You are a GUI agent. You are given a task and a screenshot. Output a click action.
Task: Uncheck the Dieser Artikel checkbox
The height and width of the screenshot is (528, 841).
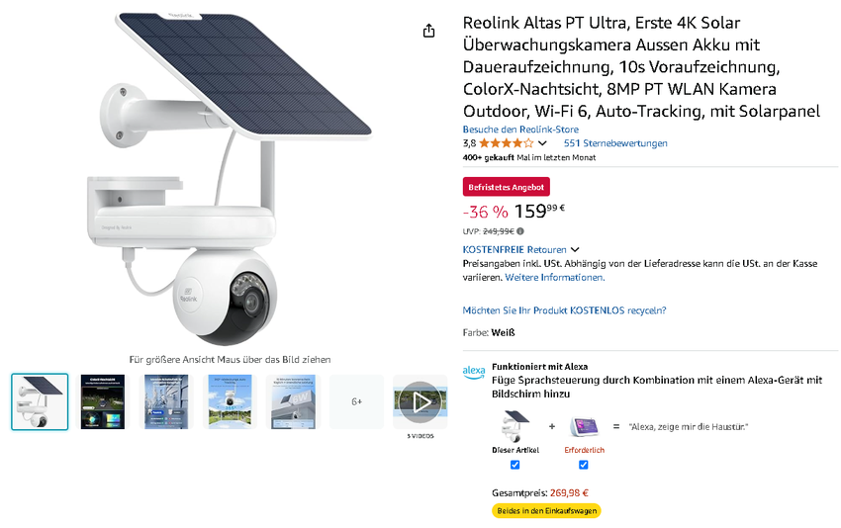(514, 465)
